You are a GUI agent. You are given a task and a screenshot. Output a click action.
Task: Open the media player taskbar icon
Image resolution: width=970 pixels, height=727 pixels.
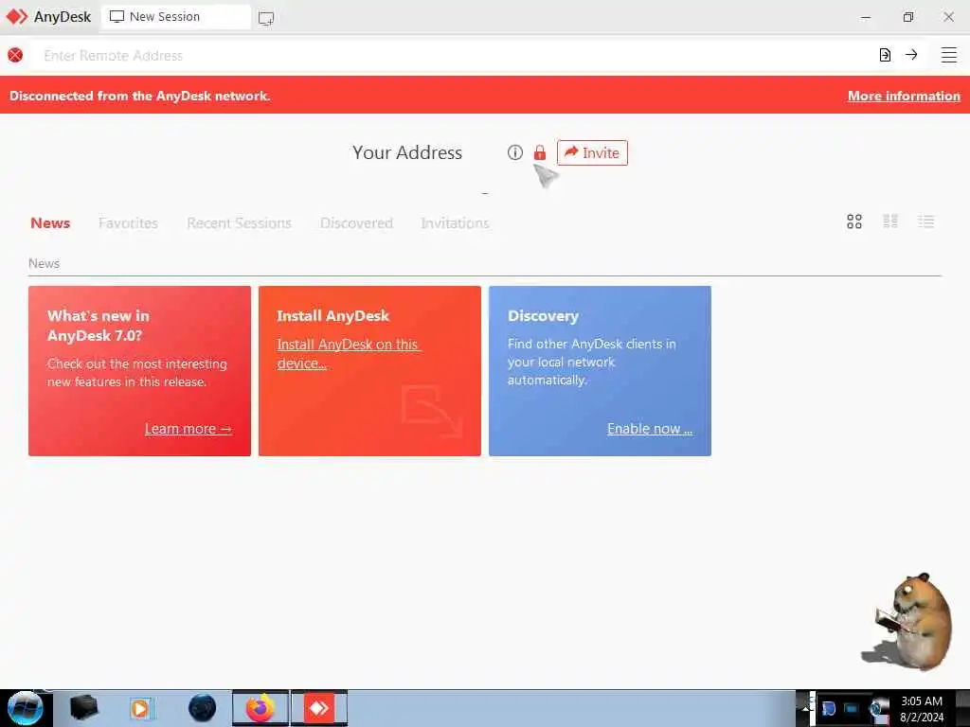click(x=142, y=708)
